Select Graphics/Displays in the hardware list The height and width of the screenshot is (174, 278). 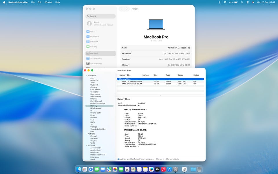coord(98,104)
